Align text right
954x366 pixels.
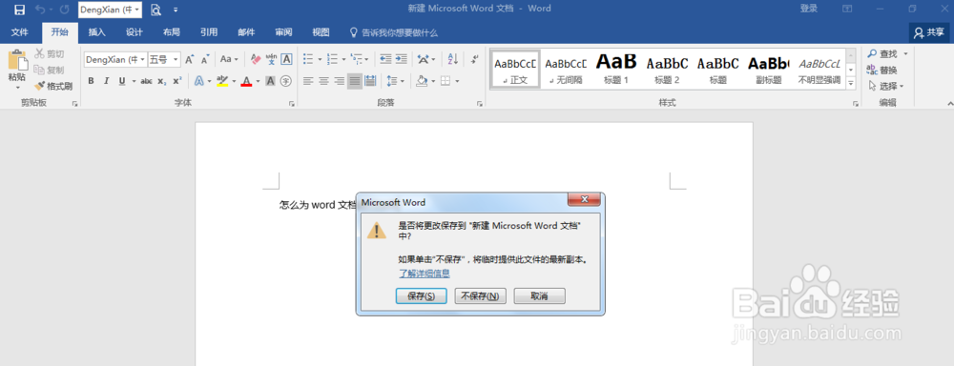(339, 81)
